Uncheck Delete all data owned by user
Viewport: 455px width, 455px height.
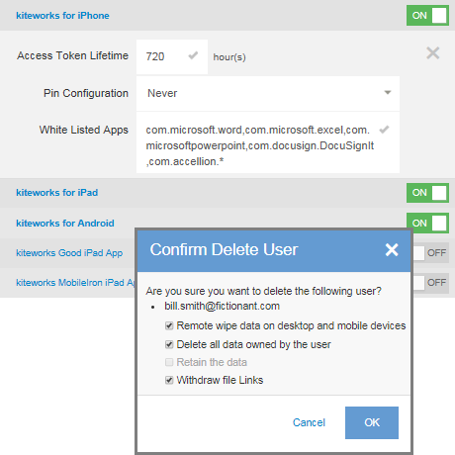click(169, 345)
